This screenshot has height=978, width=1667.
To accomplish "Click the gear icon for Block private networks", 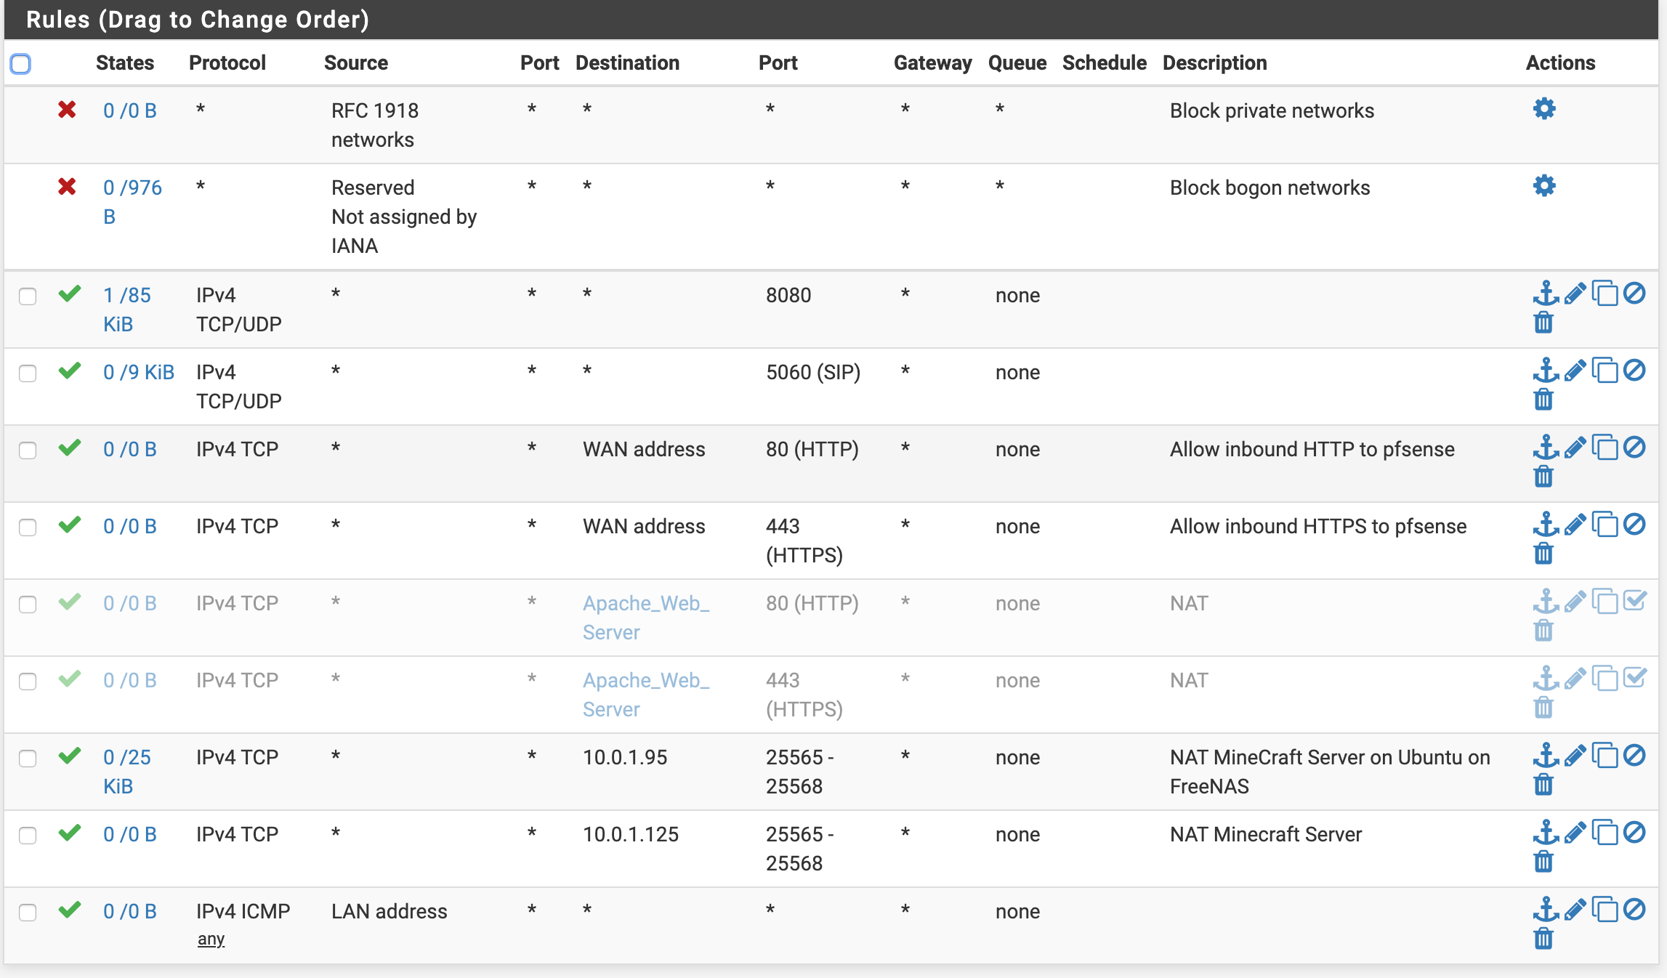I will tap(1543, 109).
